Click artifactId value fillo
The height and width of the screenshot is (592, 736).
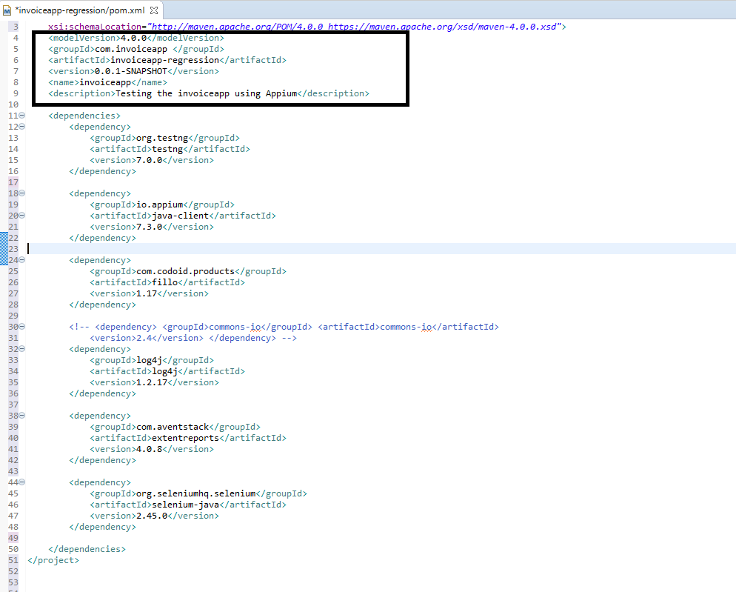coord(165,282)
